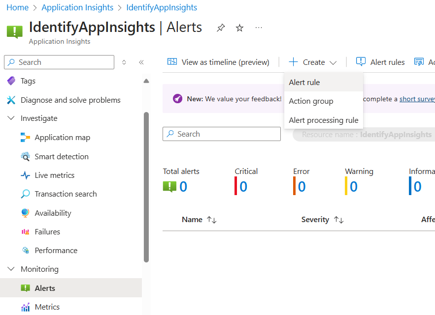
Task: Sort the alerts table by Name
Action: click(212, 220)
